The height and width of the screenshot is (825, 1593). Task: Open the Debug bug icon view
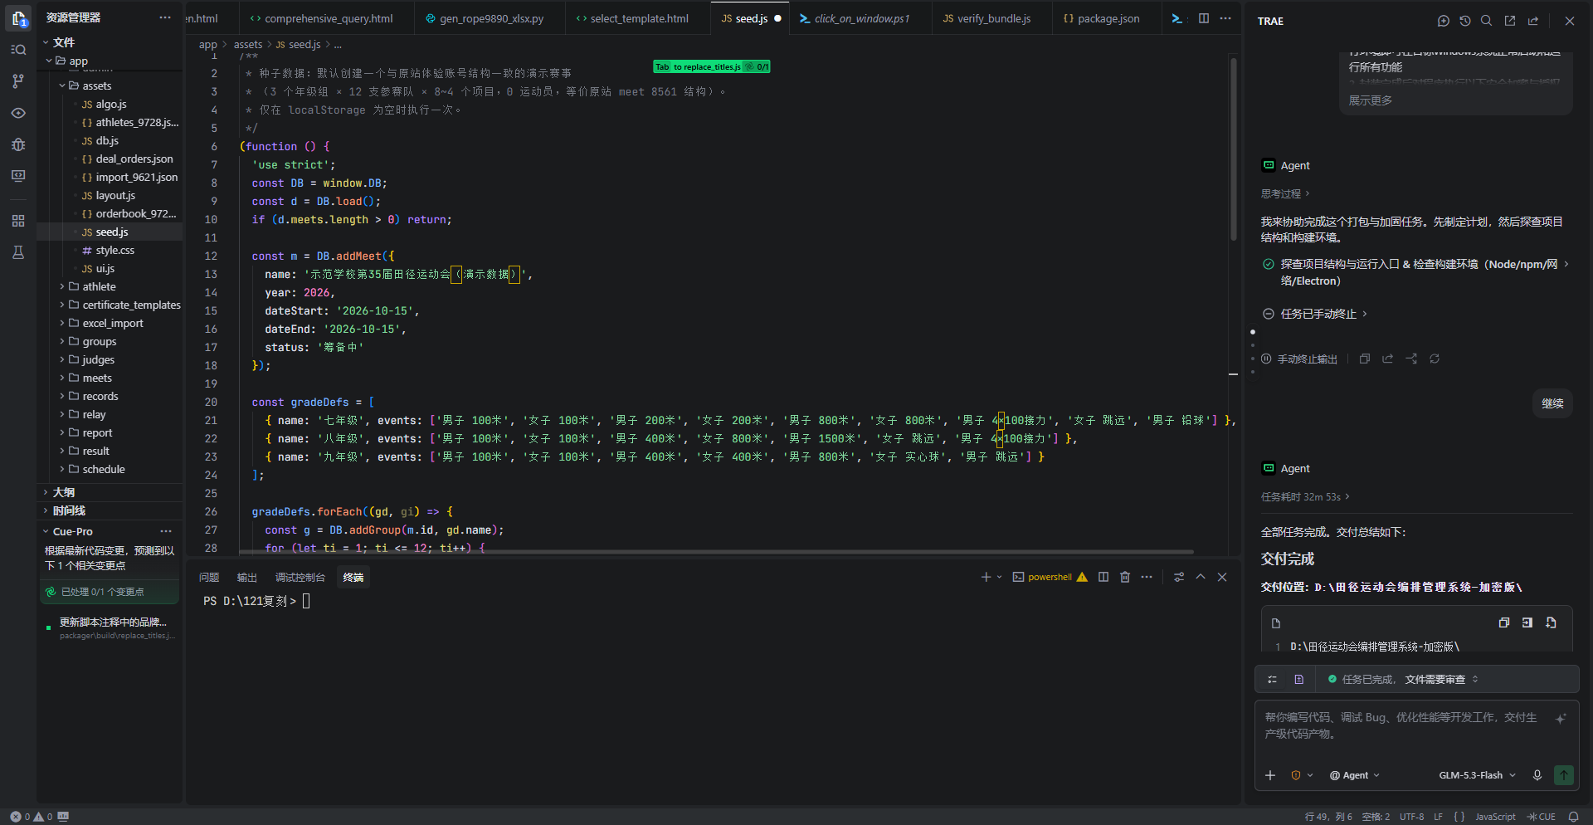pyautogui.click(x=18, y=144)
